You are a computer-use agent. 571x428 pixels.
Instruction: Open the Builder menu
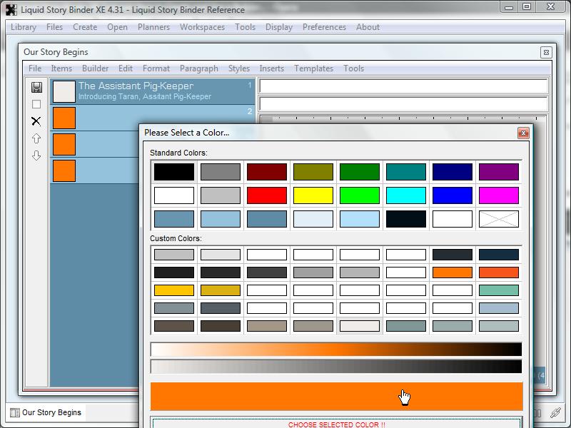[95, 68]
